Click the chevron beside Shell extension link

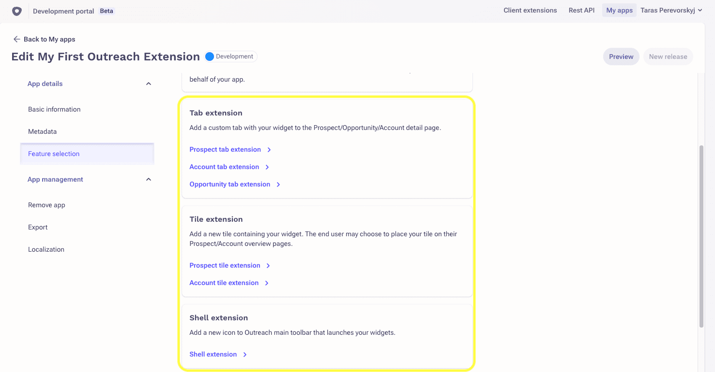coord(245,354)
